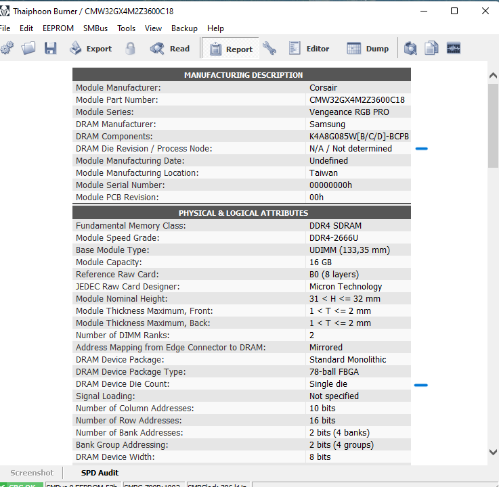Open the Tools menu
The image size is (499, 487).
[x=126, y=28]
